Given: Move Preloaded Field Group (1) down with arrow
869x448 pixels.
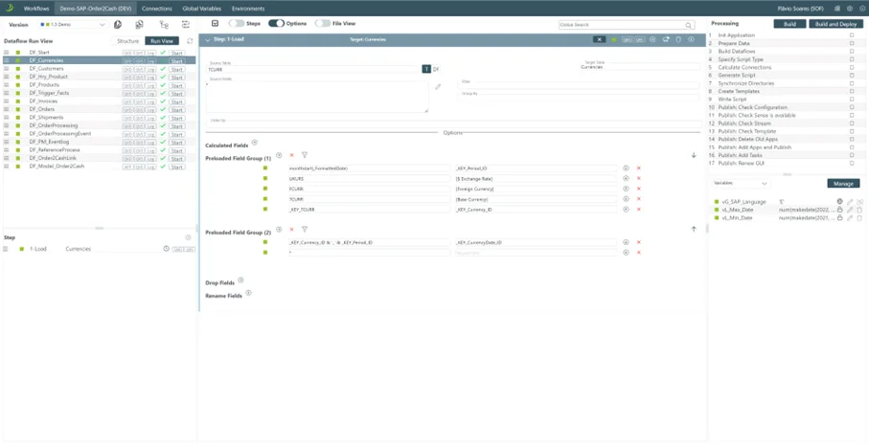Looking at the screenshot, I should [x=694, y=155].
